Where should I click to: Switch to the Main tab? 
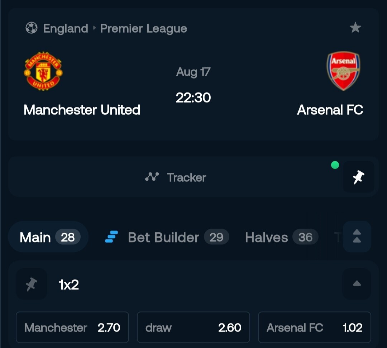48,237
